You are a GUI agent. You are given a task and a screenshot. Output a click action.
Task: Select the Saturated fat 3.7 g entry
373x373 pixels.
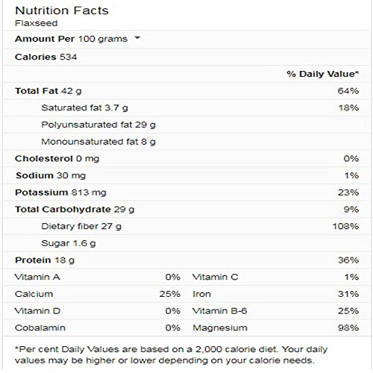pyautogui.click(x=84, y=108)
